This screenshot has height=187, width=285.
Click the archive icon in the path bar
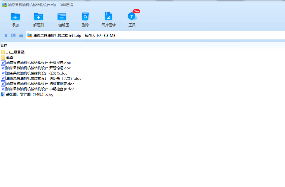click(x=29, y=35)
